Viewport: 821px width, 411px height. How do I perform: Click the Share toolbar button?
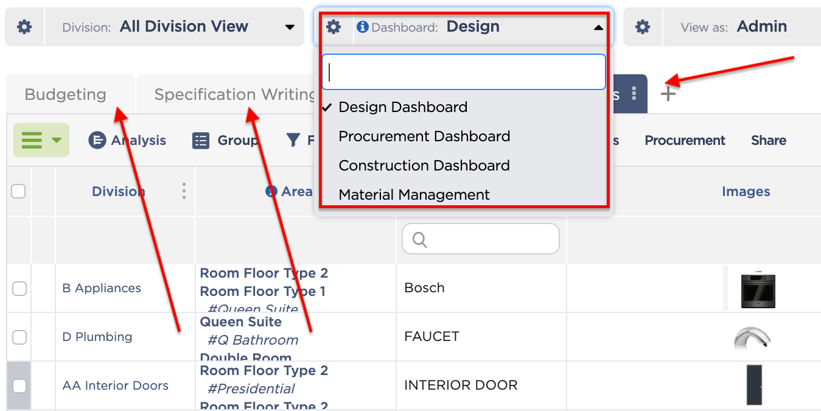click(x=769, y=141)
